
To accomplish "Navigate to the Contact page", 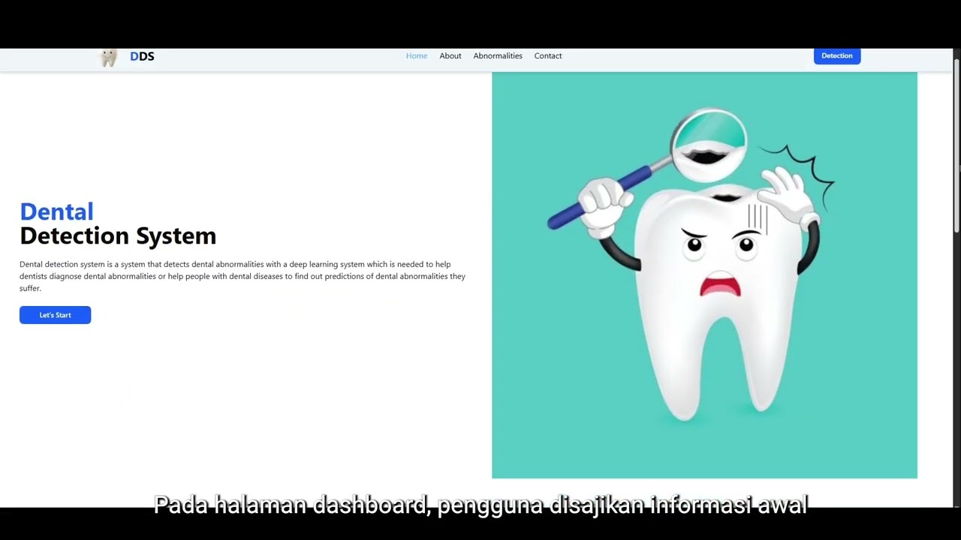I will click(x=548, y=56).
